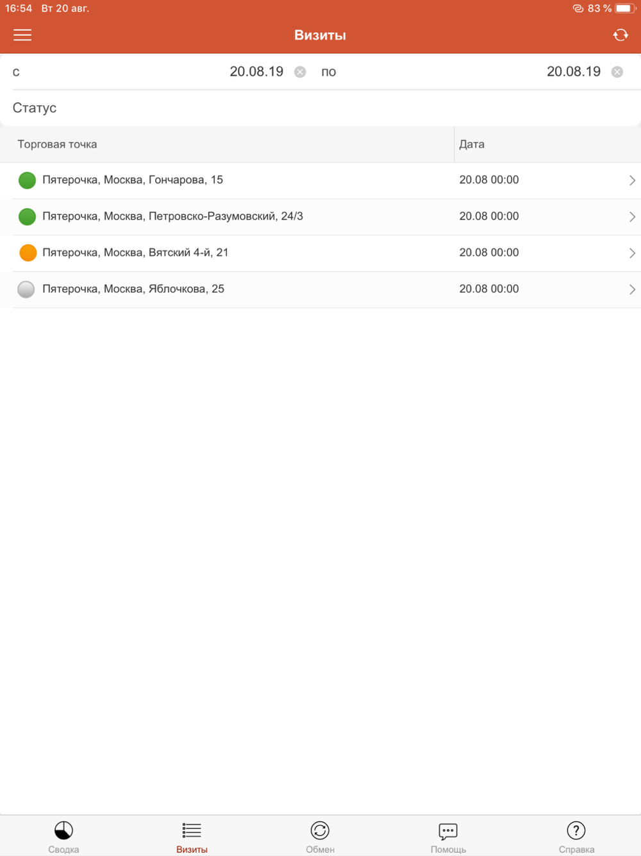
Task: Select green status dot for Гончарова, 15
Action: point(27,180)
